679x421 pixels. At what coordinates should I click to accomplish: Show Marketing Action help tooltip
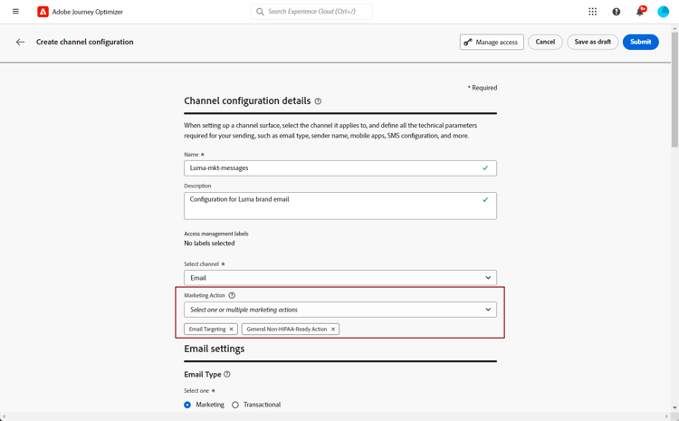232,295
